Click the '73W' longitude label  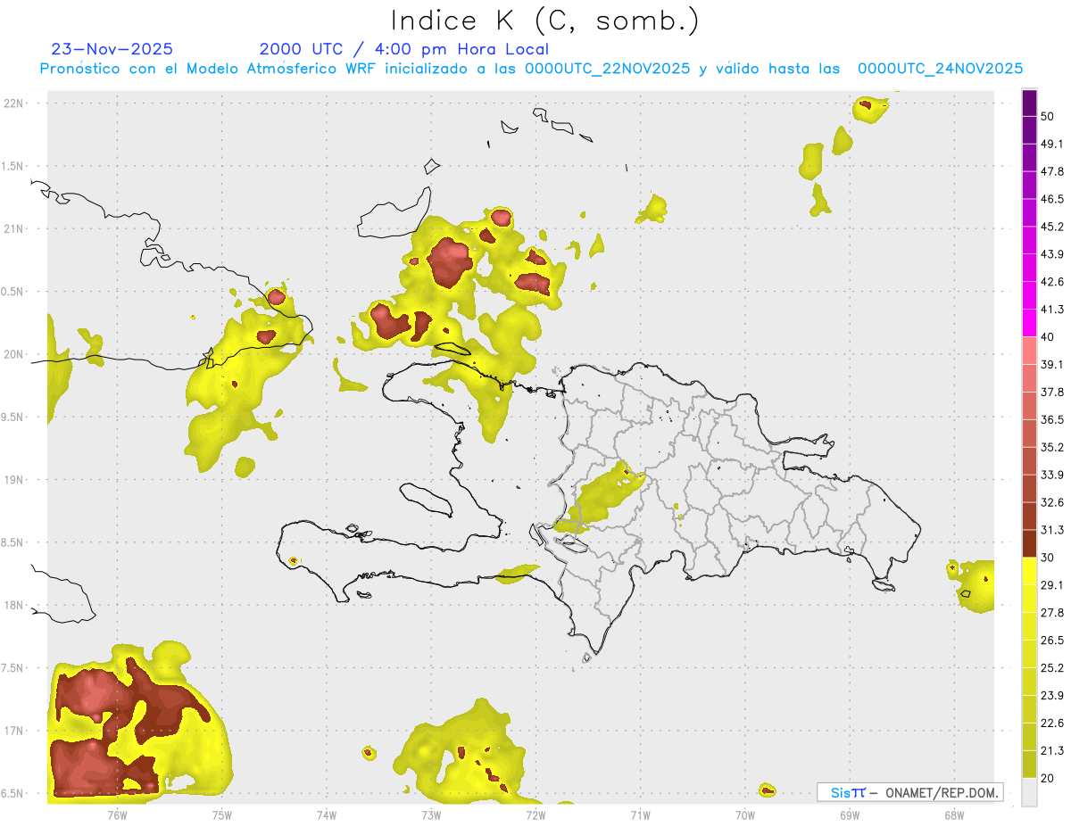pyautogui.click(x=431, y=815)
